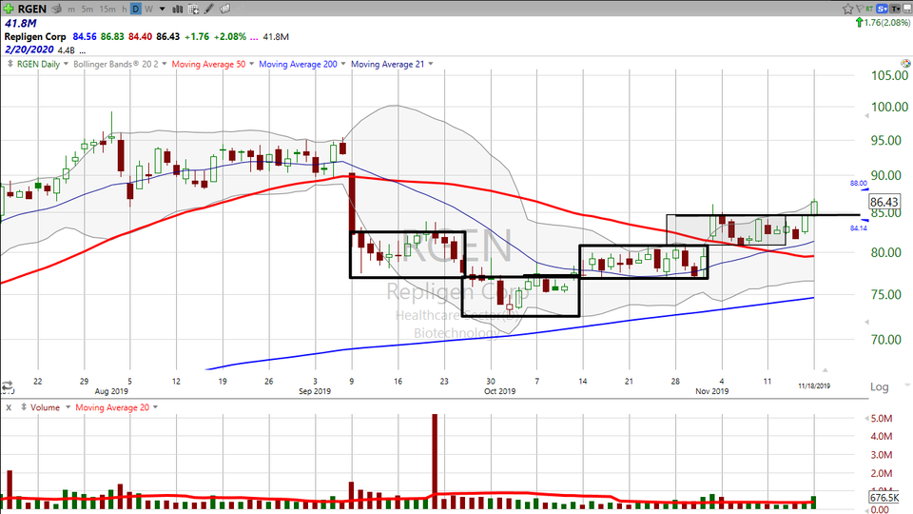This screenshot has height=514, width=913.
Task: Click the +2.08% percent change
Action: (230, 37)
